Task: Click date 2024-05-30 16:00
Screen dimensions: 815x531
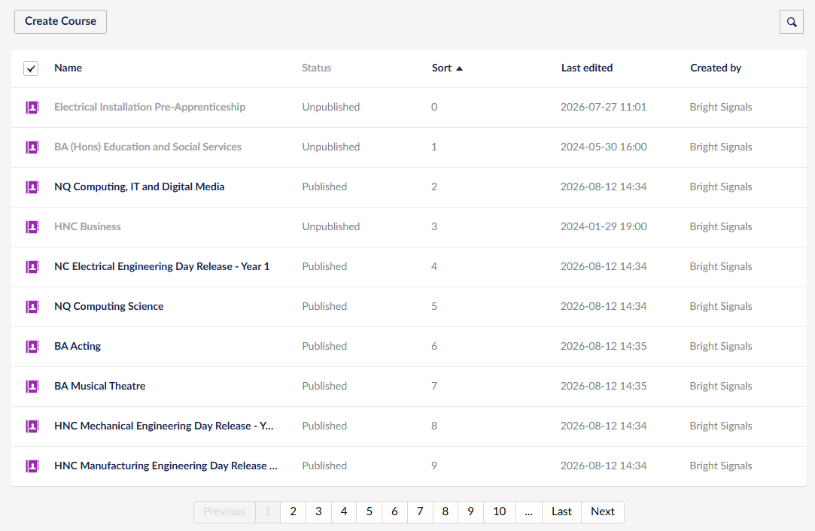Action: pos(604,147)
